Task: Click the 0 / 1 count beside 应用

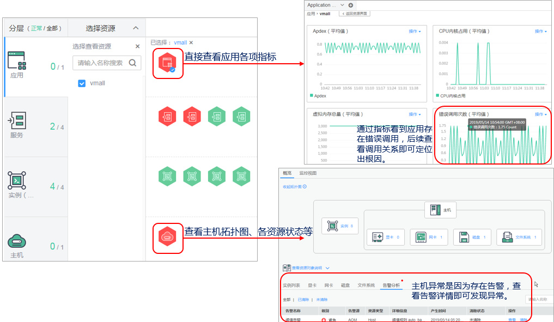Action: pyautogui.click(x=57, y=66)
